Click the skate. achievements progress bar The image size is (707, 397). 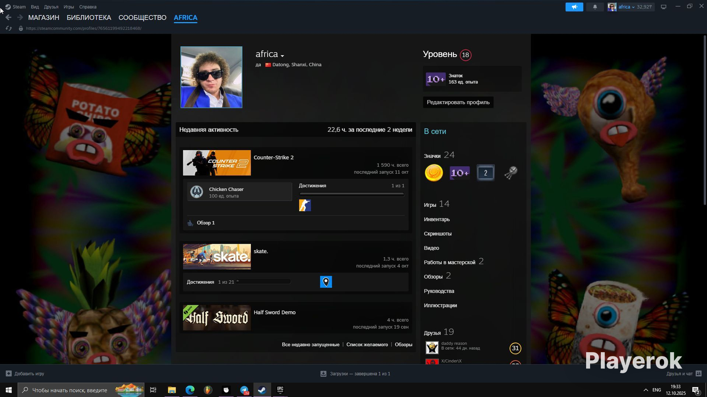coord(263,282)
